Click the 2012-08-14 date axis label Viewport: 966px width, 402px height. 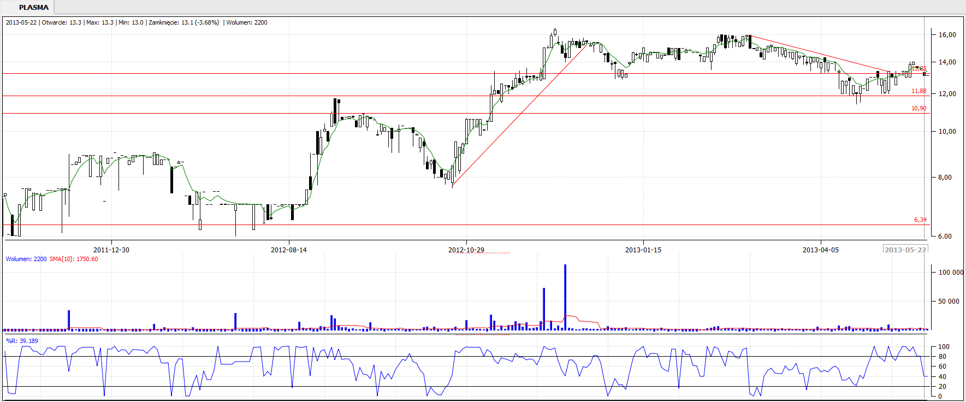click(x=288, y=250)
